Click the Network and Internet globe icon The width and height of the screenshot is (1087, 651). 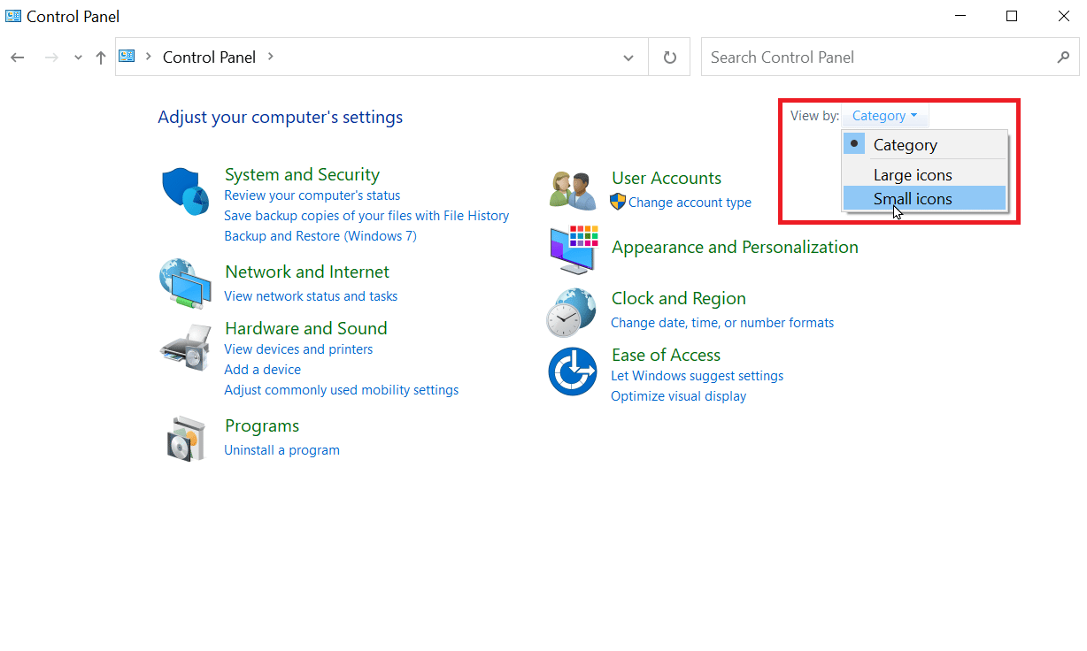click(185, 283)
